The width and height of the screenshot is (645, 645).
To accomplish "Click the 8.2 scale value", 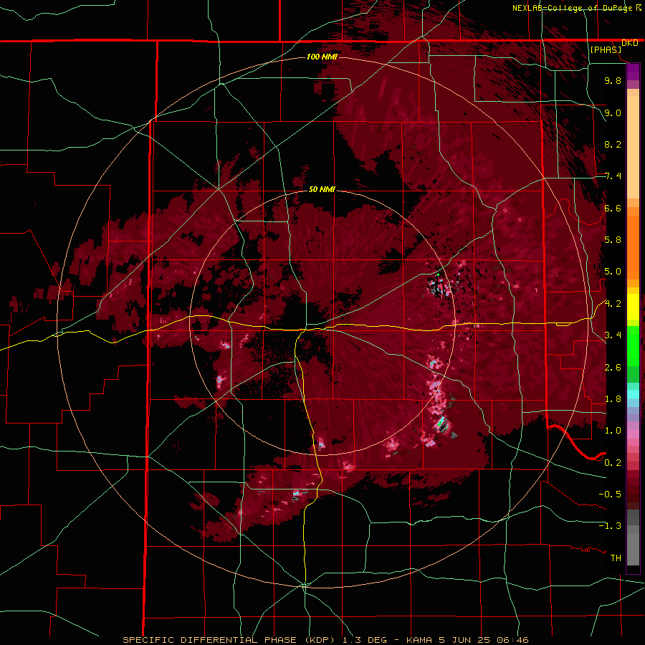I will tap(613, 144).
